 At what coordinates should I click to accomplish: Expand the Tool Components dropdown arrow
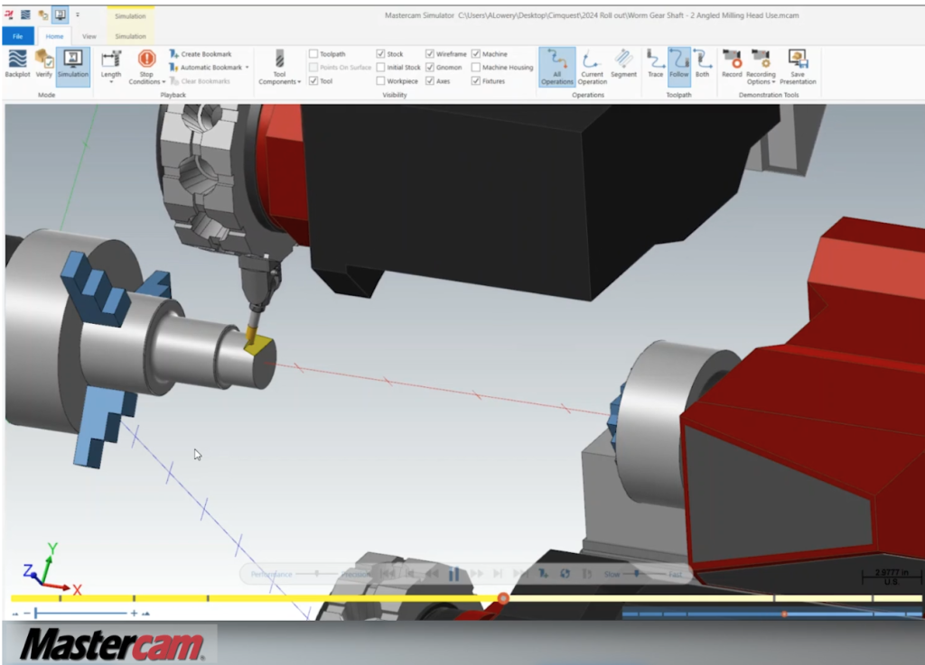pos(299,82)
